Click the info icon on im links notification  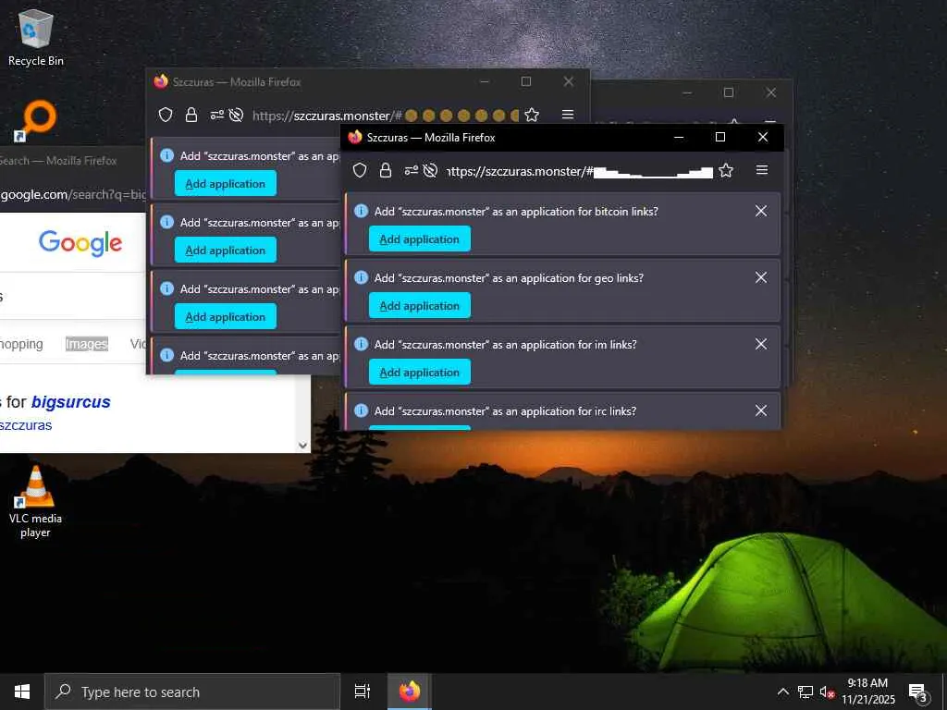point(362,344)
